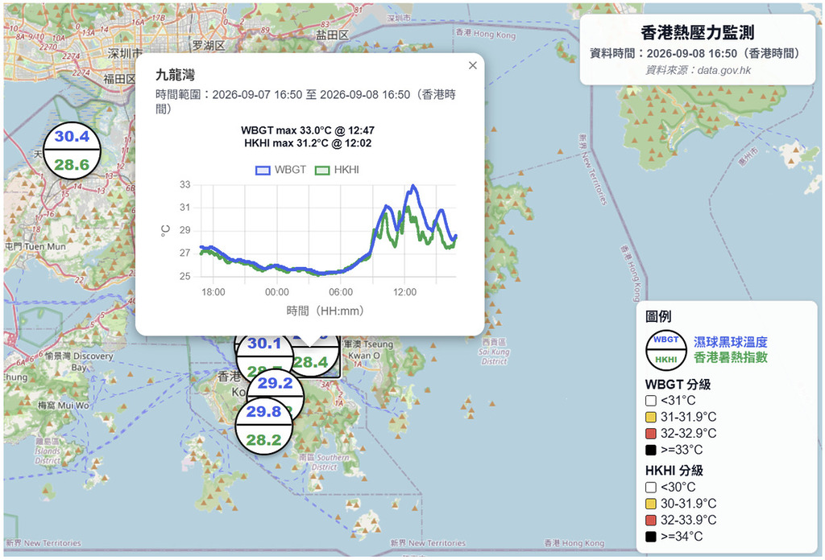Click the 香港熱壓力監測 title
The width and height of the screenshot is (825, 560).
(698, 32)
